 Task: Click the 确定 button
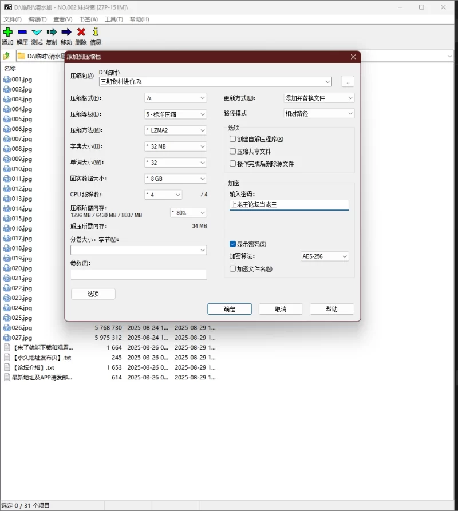230,309
